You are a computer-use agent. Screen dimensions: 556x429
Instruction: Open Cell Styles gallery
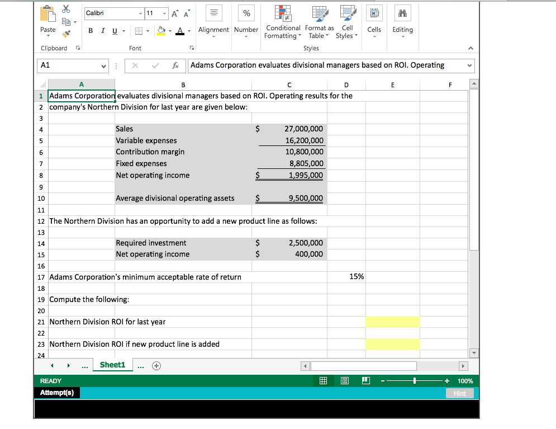coord(346,22)
